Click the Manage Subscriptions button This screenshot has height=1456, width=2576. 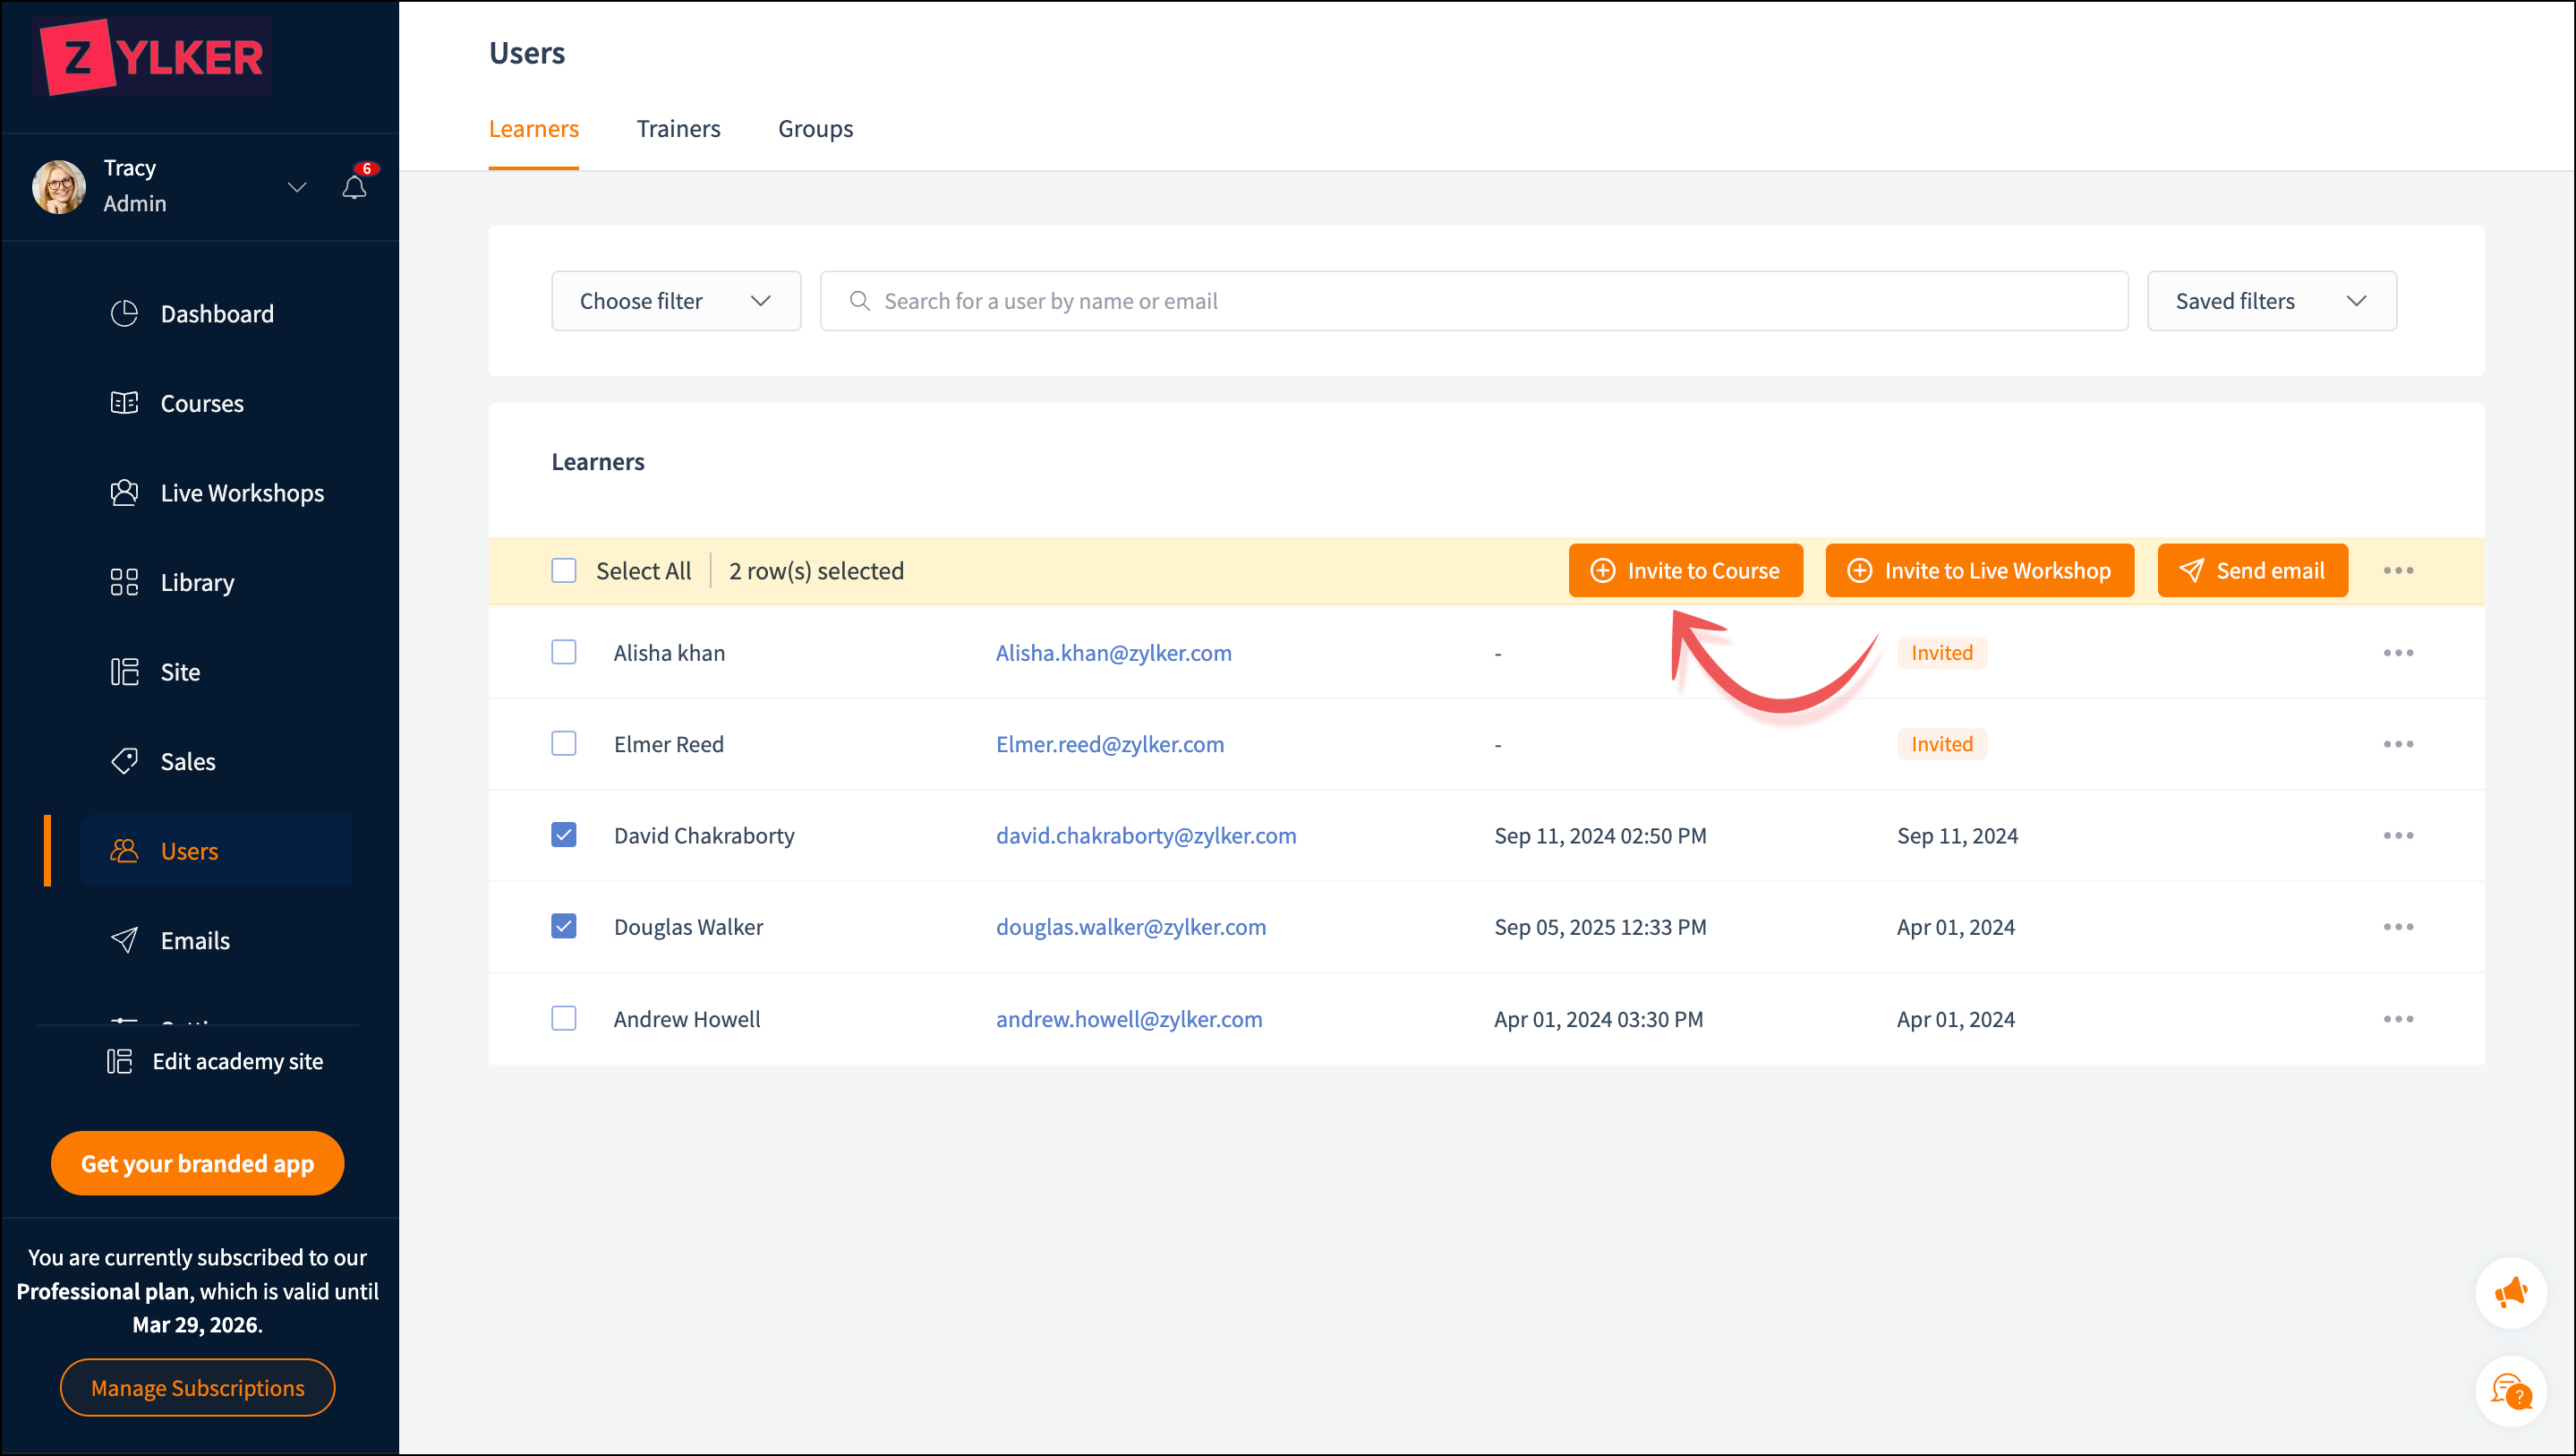click(198, 1387)
